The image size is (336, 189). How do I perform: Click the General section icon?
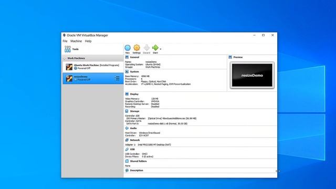point(127,57)
